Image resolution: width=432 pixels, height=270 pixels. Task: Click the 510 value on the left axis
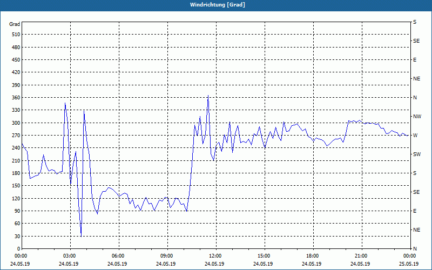click(x=16, y=35)
